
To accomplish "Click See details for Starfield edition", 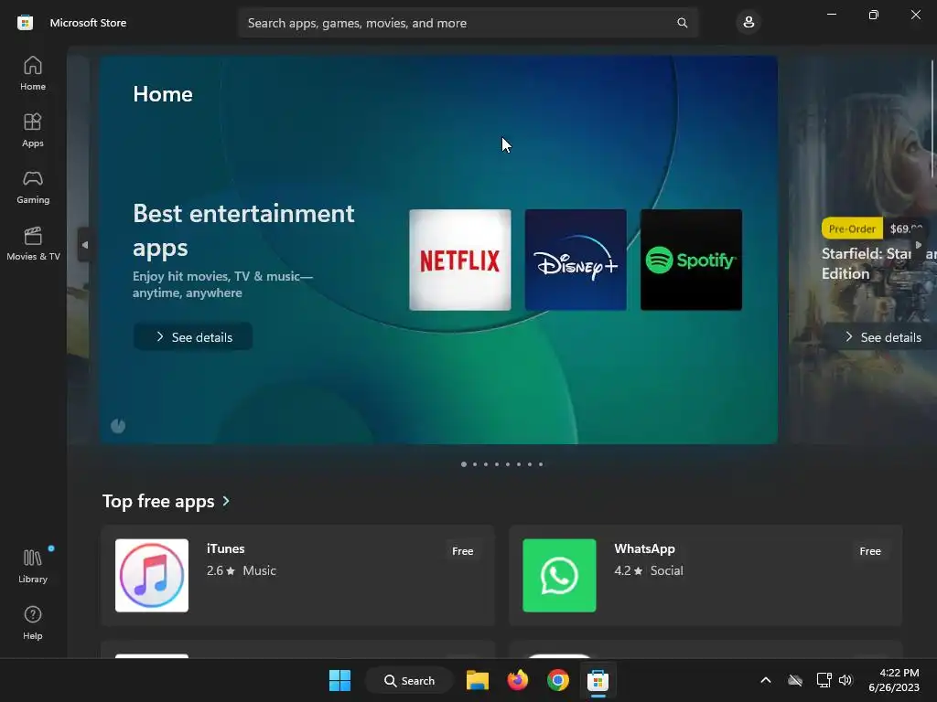I will (883, 337).
